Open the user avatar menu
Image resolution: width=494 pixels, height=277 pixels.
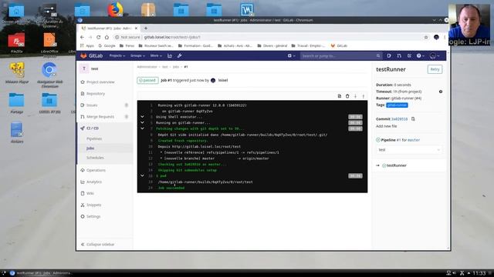(x=435, y=55)
